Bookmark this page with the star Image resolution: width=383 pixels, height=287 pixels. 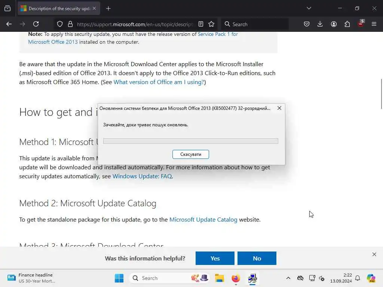(211, 24)
